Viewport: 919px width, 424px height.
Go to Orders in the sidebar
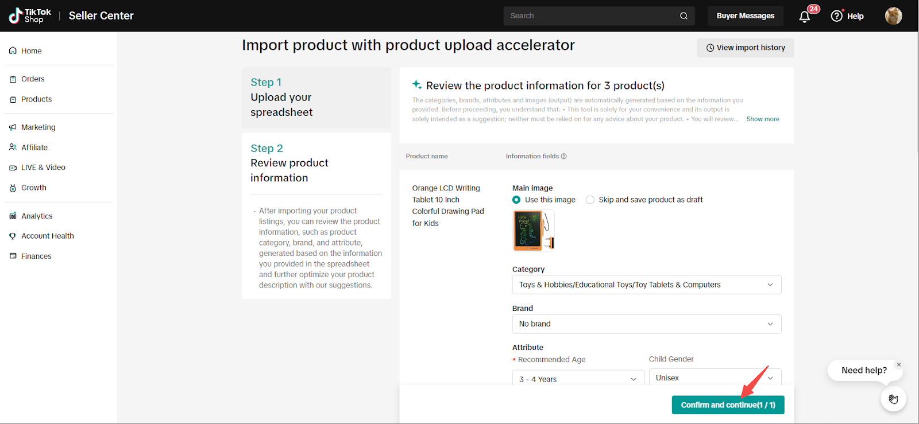click(33, 79)
